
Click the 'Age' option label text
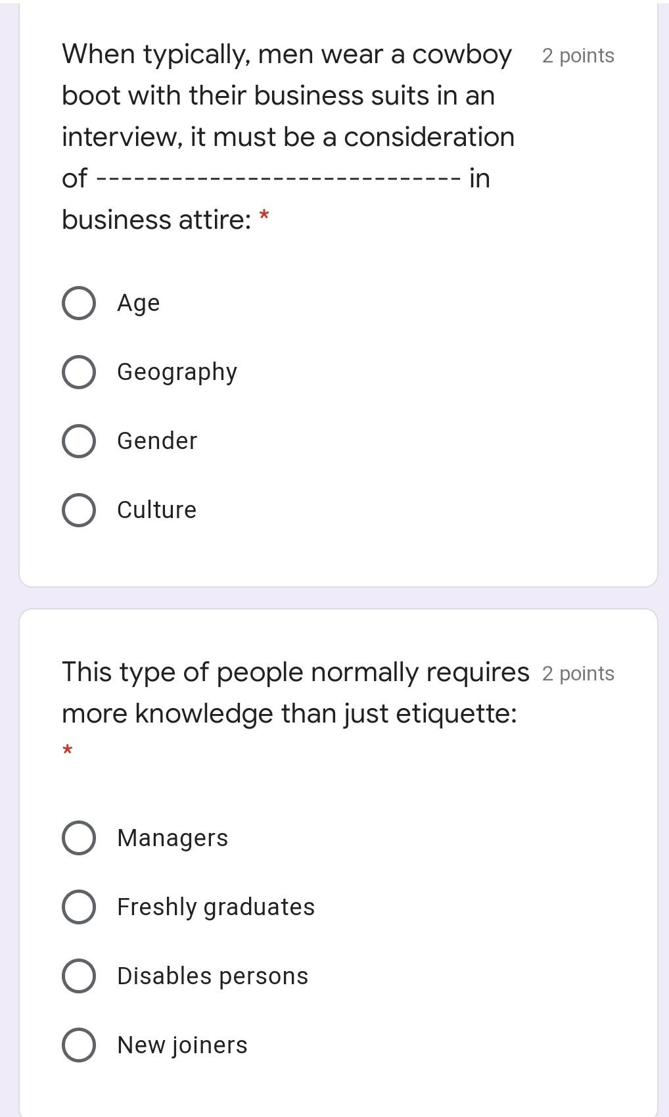tap(138, 303)
